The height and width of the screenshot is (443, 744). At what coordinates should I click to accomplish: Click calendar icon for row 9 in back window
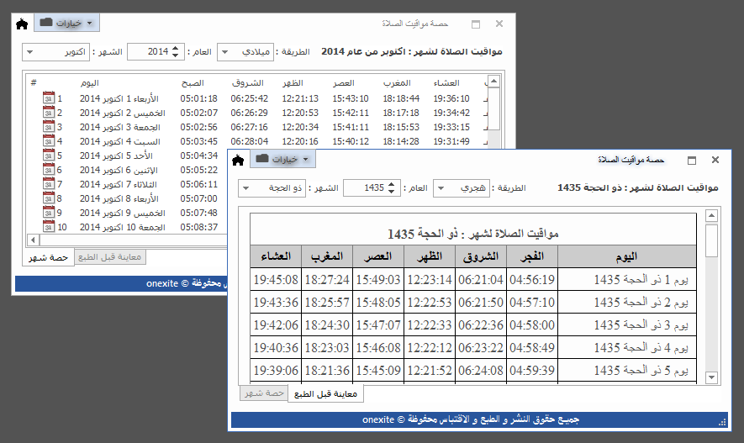point(49,212)
